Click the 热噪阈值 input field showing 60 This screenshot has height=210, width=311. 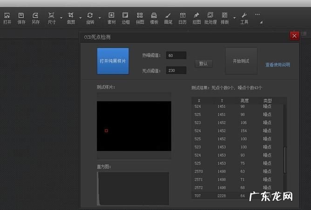point(176,56)
